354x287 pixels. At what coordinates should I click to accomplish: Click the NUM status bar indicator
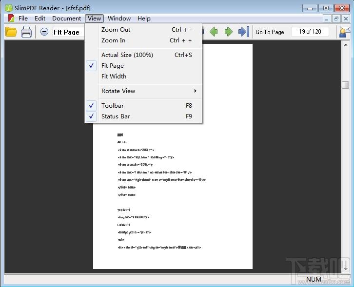314,279
